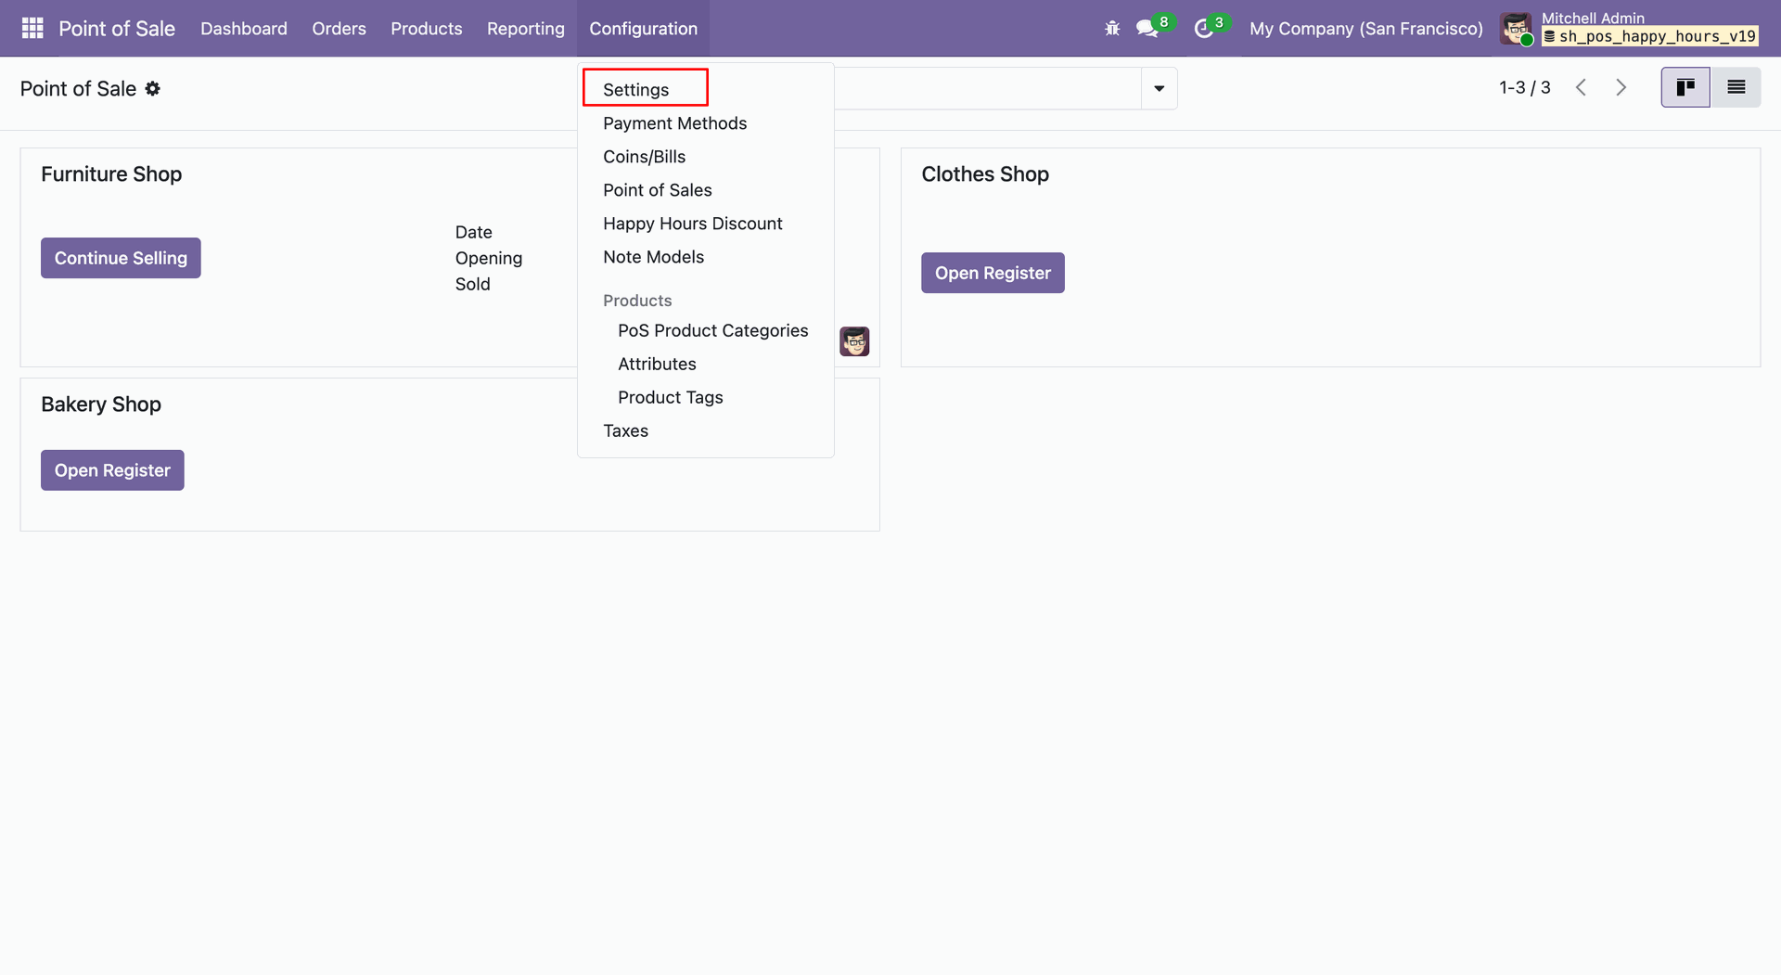Click the debug bug icon
The height and width of the screenshot is (975, 1781).
point(1112,29)
